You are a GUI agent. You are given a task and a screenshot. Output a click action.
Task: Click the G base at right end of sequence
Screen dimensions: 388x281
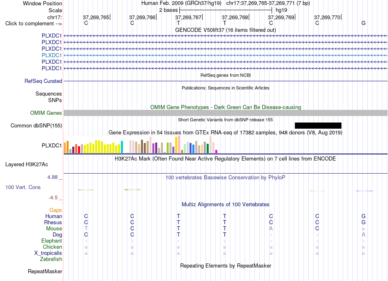[x=363, y=23]
